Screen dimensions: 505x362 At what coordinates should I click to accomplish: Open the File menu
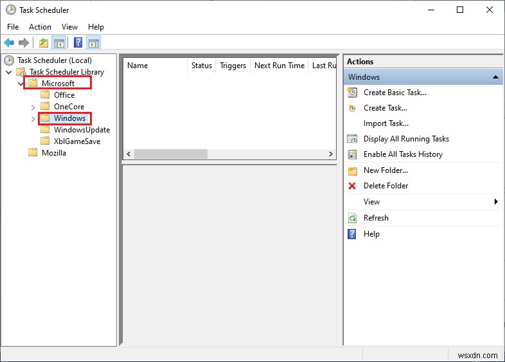click(13, 27)
